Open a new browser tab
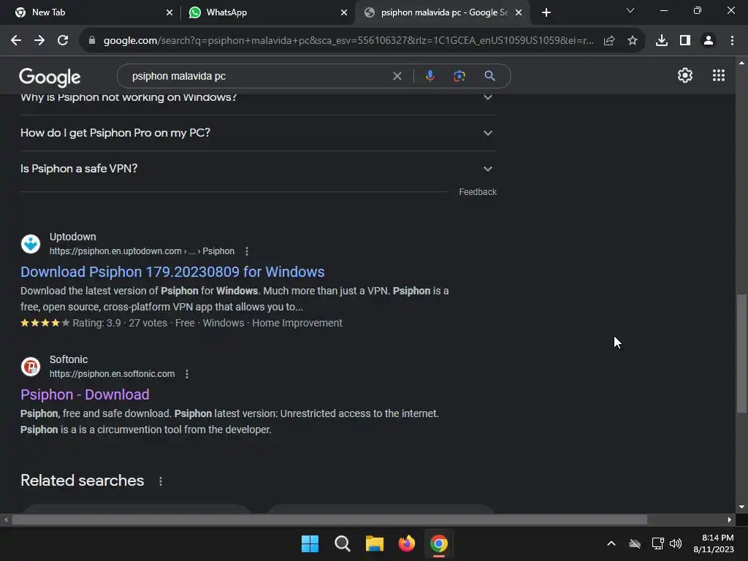This screenshot has width=748, height=561. pyautogui.click(x=546, y=13)
